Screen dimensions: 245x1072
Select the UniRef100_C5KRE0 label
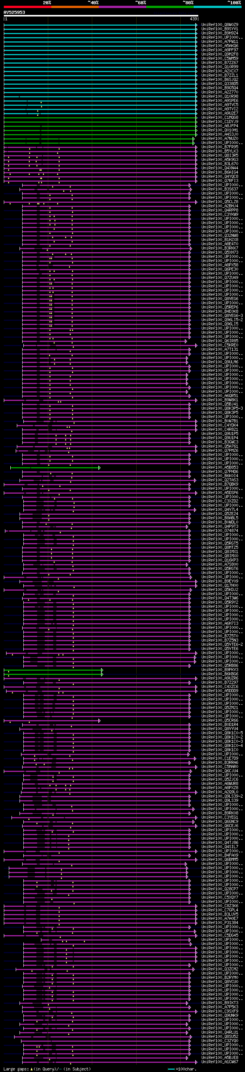pyautogui.click(x=220, y=345)
